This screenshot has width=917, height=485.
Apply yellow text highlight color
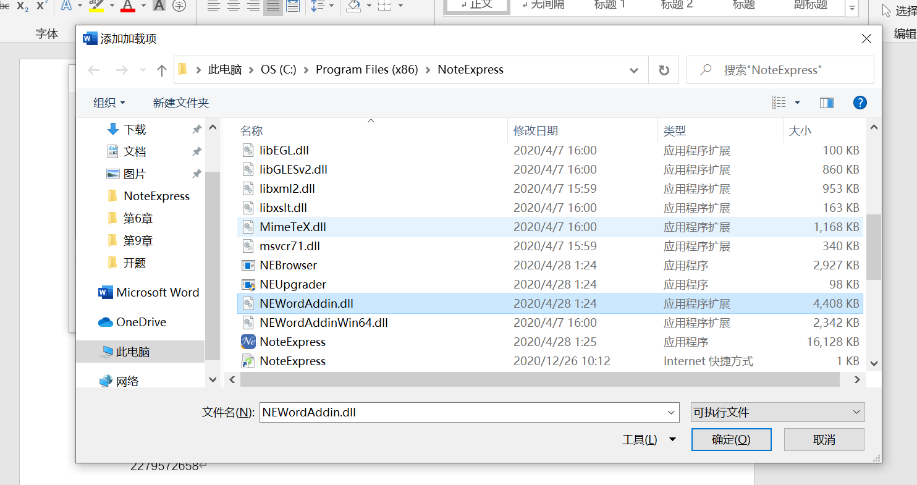(x=96, y=6)
